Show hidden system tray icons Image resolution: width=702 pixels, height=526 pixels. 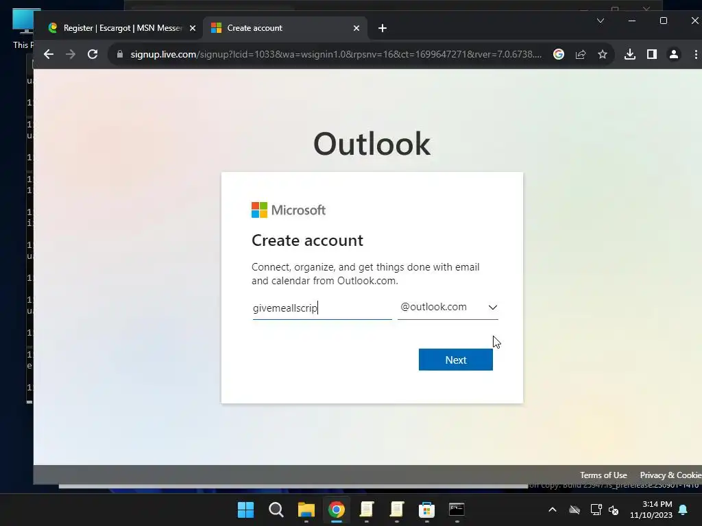click(553, 510)
